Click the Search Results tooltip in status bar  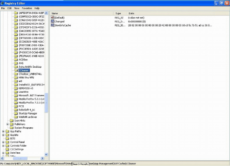[x=80, y=164]
